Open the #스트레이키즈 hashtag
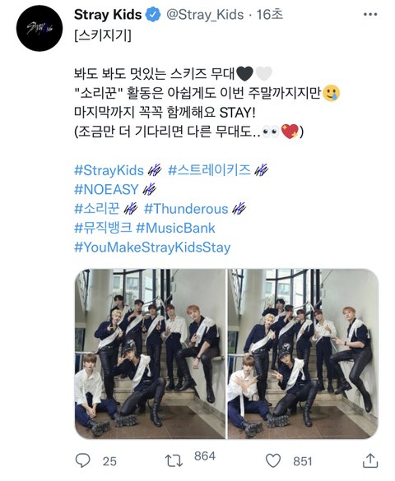 [209, 170]
